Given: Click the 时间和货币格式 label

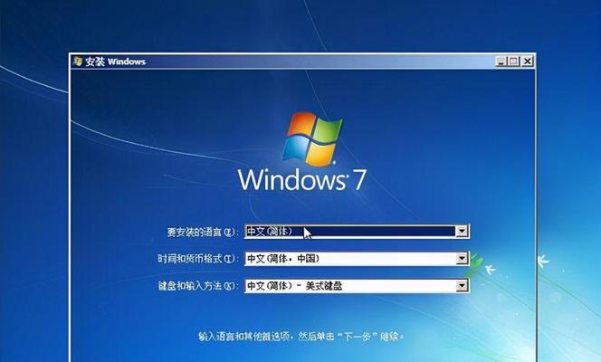Looking at the screenshot, I should [x=198, y=259].
